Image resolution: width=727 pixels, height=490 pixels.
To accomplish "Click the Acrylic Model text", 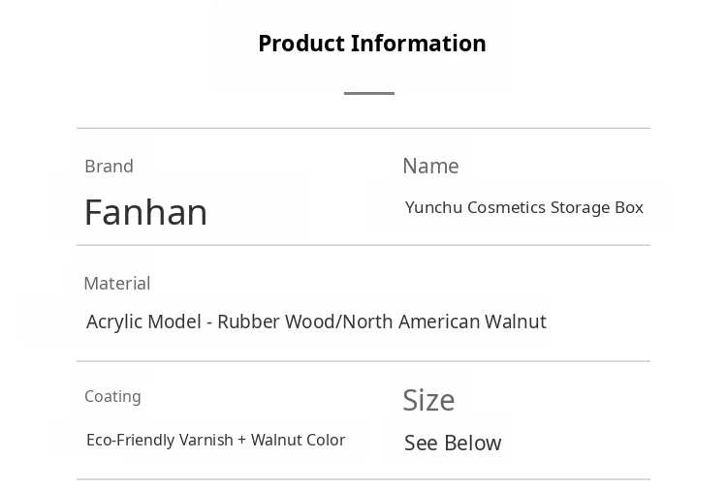I will coord(142,322).
